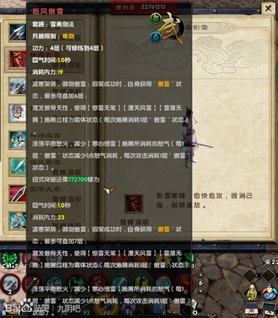Click the red 雪落无痕 blade skill icon
278x318 pixels.
coord(18,194)
